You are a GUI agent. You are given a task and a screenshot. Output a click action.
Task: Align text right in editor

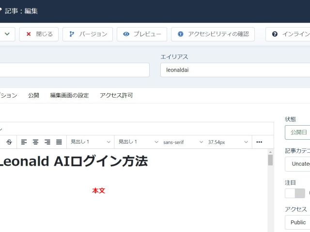[x=47, y=142]
